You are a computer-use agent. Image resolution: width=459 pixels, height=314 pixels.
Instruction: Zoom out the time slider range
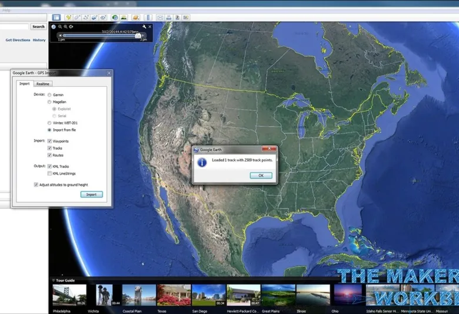(60, 26)
